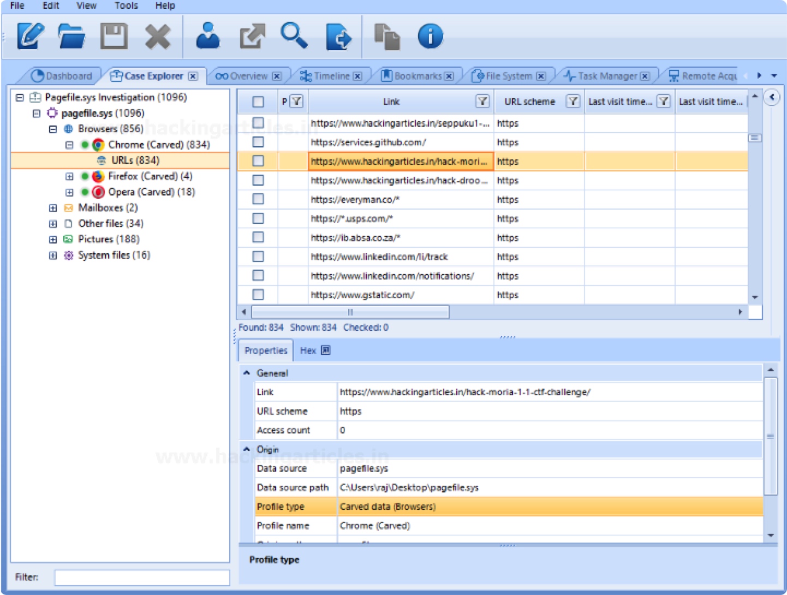Click the copy documents toolbar icon

click(387, 37)
